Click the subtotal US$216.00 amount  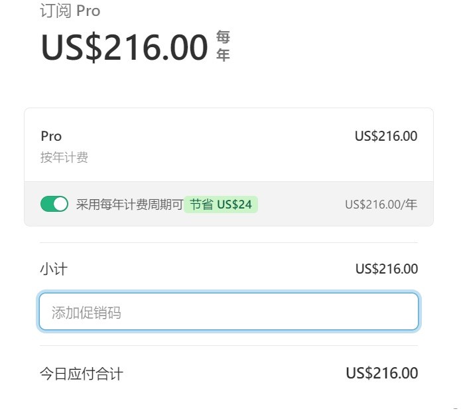pyautogui.click(x=386, y=269)
